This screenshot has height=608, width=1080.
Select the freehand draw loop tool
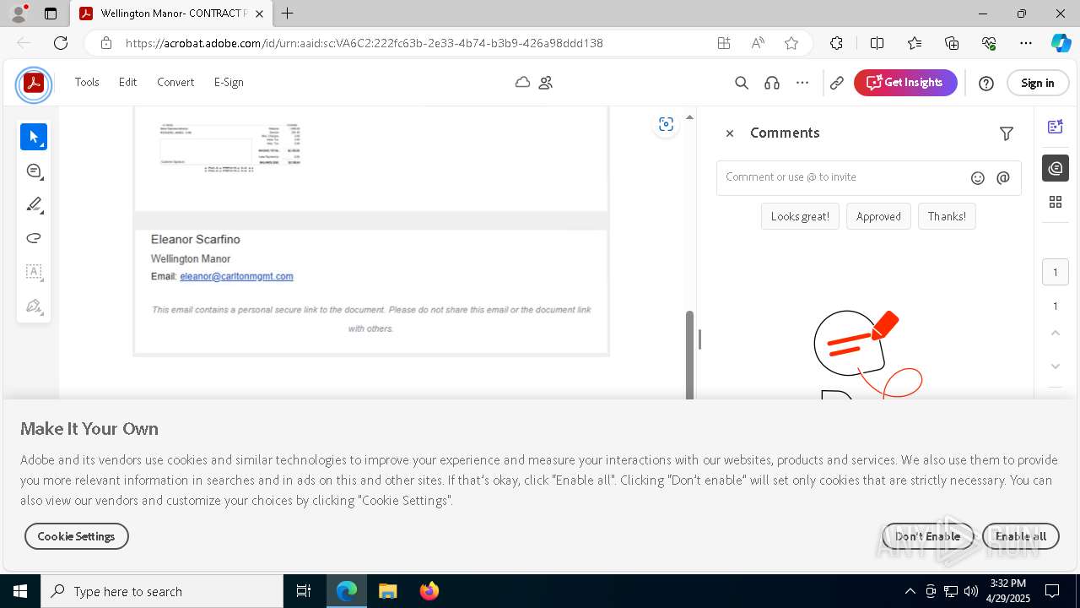[34, 238]
